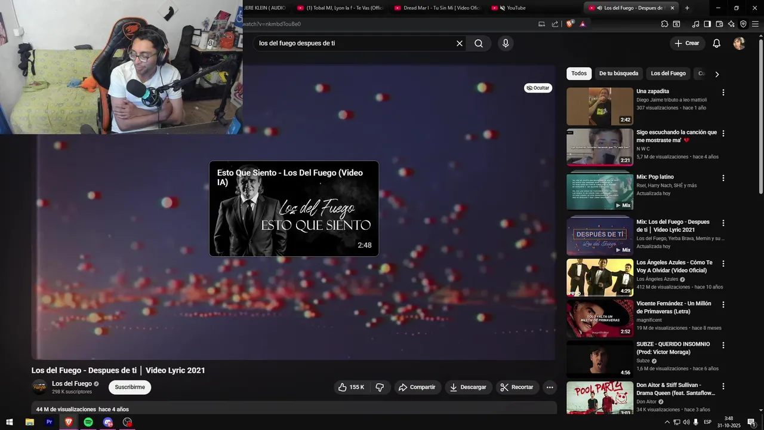Open Vicente Fernández Un Millón de Primaveras title
This screenshot has width=764, height=430.
coord(673,308)
